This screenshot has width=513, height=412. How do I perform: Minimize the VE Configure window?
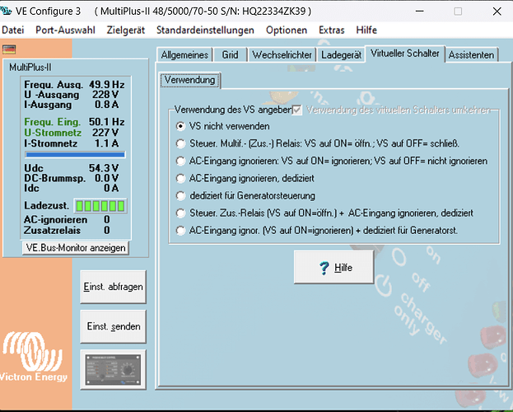pyautogui.click(x=420, y=12)
